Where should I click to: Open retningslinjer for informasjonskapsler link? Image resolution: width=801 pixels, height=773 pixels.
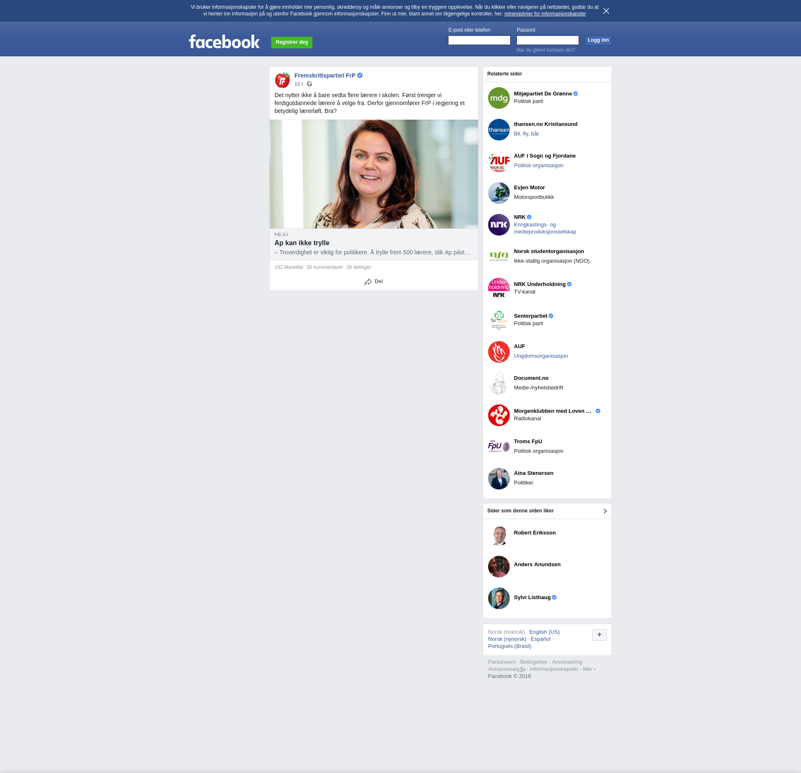pos(545,14)
